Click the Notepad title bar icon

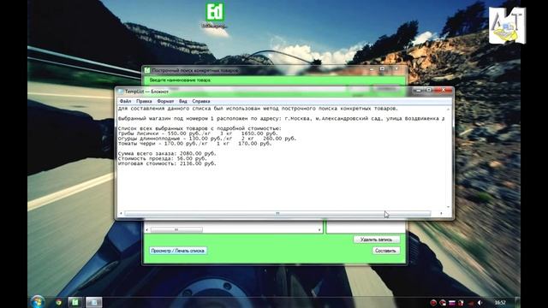pos(121,92)
